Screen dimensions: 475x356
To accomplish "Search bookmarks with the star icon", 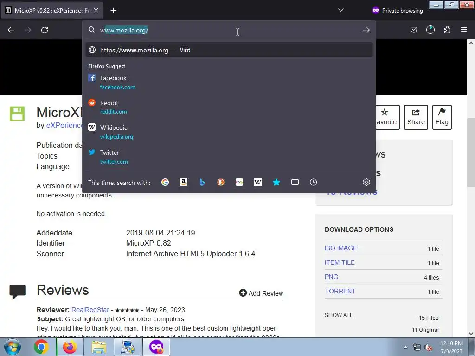I will pyautogui.click(x=276, y=182).
